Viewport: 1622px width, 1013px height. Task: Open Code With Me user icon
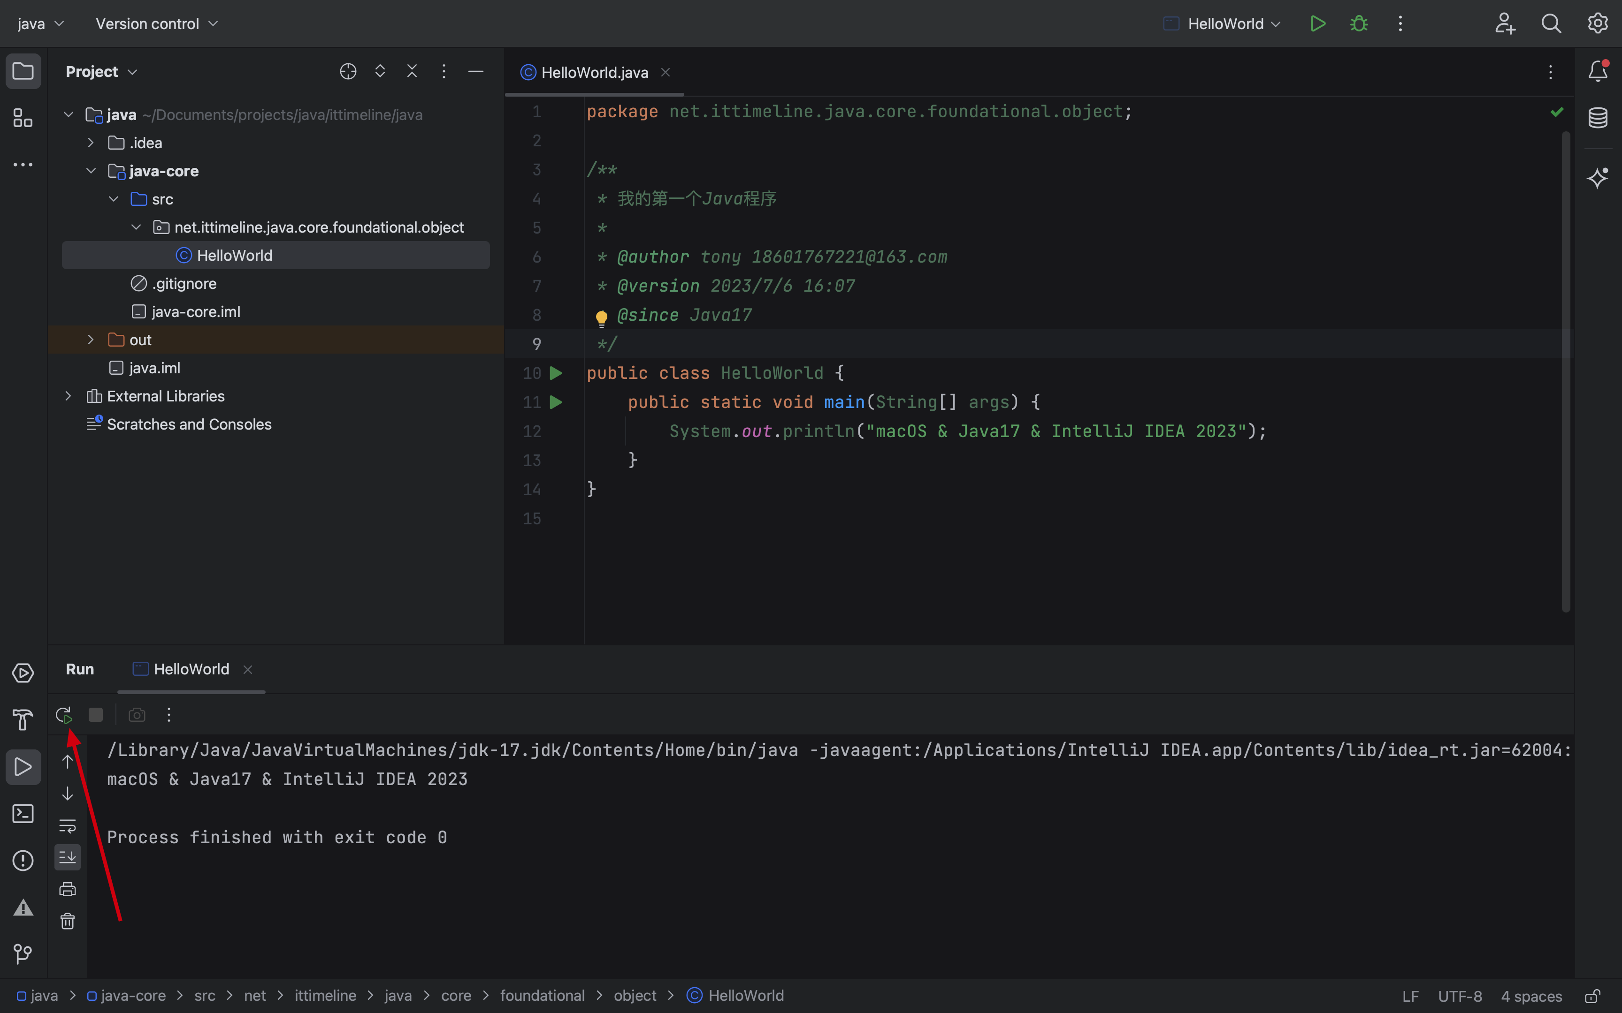click(x=1505, y=23)
